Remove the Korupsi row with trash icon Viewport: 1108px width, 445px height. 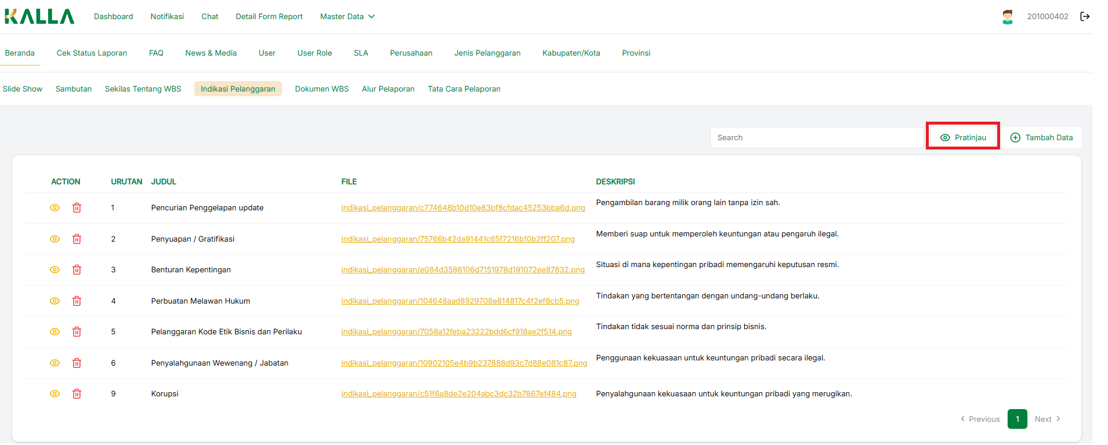click(x=77, y=394)
